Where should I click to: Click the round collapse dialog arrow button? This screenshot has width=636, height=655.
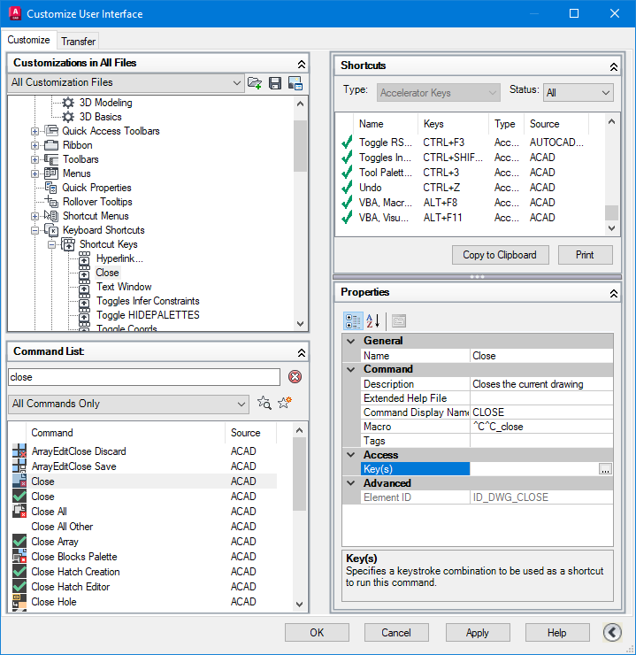[x=612, y=633]
